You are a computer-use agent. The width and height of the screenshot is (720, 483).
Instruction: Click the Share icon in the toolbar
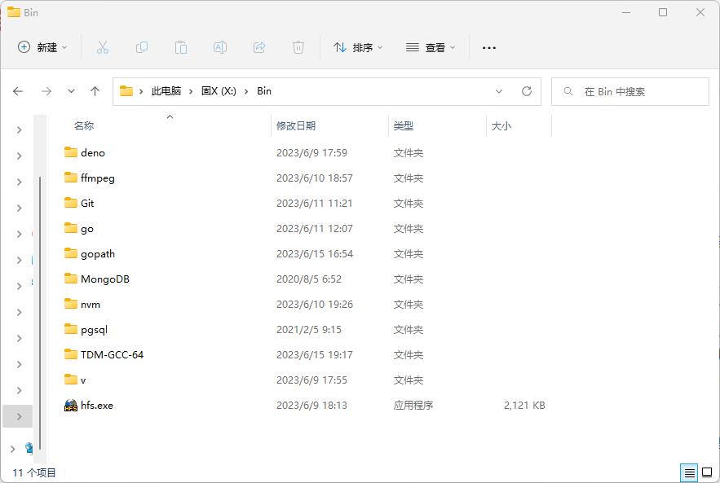pos(258,47)
